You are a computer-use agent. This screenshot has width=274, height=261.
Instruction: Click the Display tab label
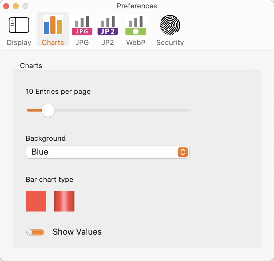point(19,42)
